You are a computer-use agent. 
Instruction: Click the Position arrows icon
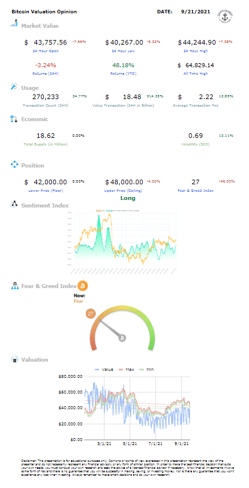click(x=14, y=165)
